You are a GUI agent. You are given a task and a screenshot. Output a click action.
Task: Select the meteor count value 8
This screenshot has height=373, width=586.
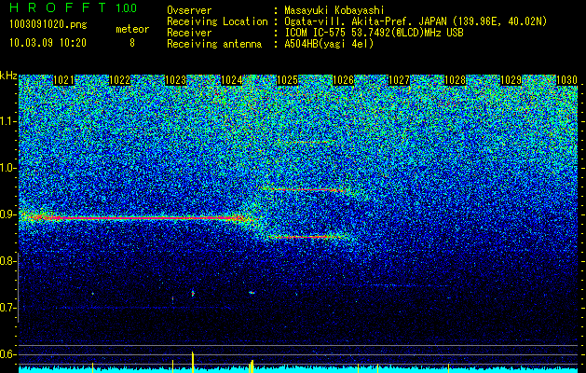click(x=132, y=43)
